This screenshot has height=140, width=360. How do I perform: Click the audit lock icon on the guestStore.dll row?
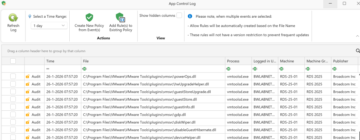click(x=27, y=99)
